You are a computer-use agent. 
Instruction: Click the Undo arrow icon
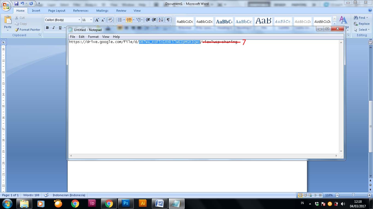[x=22, y=4]
